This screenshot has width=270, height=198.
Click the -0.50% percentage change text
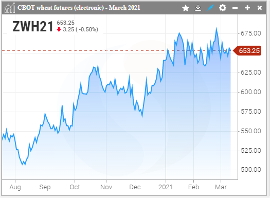pyautogui.click(x=88, y=29)
